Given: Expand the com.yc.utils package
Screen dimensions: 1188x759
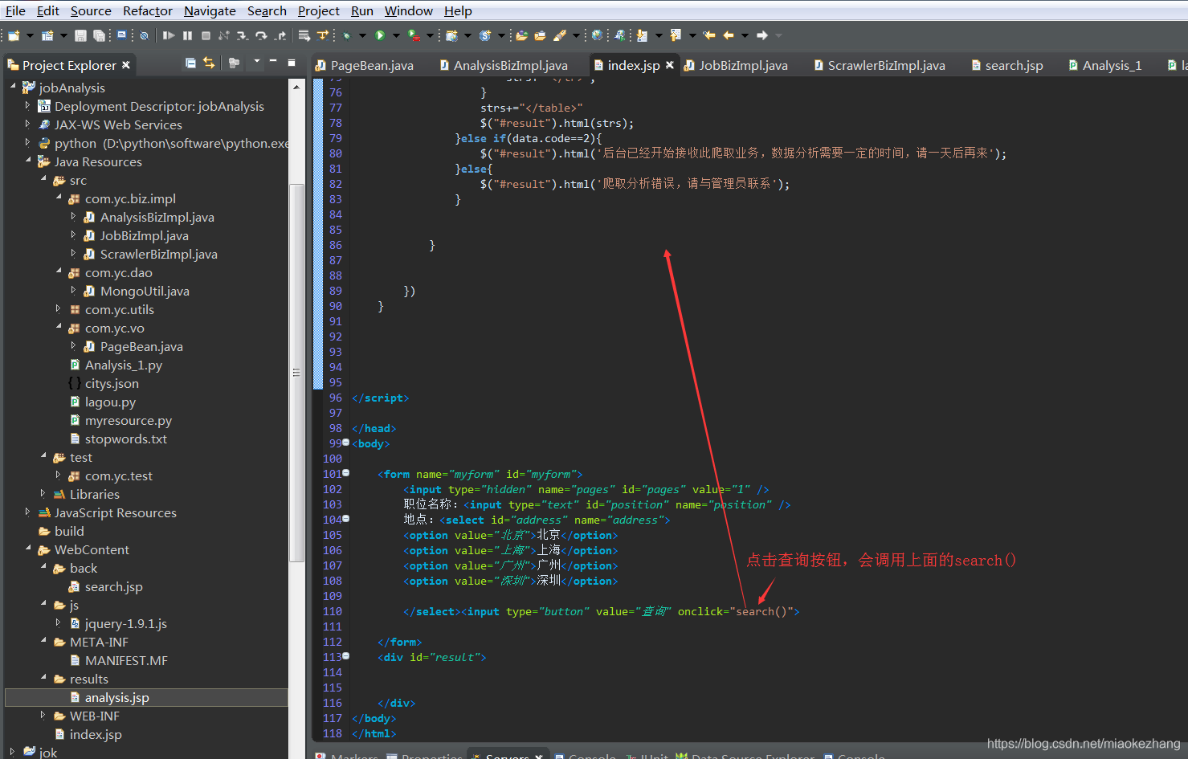Looking at the screenshot, I should pos(58,308).
